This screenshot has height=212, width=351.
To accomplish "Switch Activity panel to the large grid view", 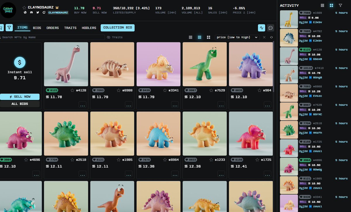I will tap(331, 5).
